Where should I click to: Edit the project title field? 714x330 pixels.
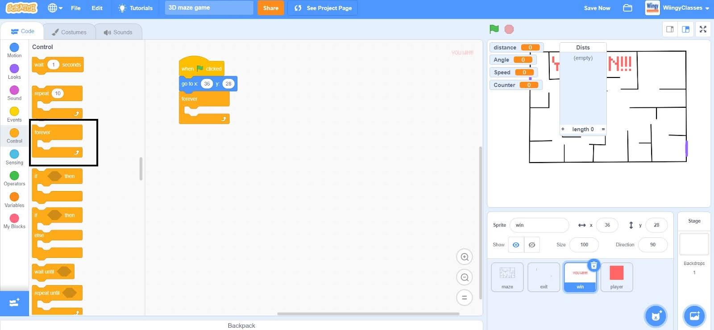(209, 8)
